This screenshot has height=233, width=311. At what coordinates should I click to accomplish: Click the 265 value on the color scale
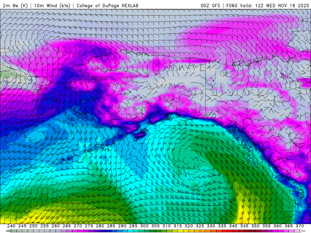coord(66,226)
